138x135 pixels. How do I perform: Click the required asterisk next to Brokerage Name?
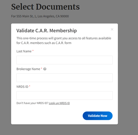41,68
